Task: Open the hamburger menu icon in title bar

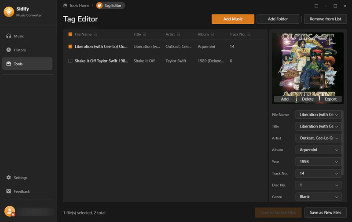Action: point(316,6)
